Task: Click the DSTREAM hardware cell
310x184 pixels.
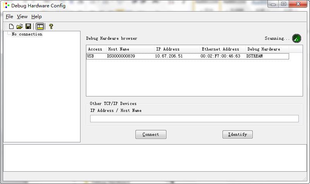Action: tap(254, 56)
